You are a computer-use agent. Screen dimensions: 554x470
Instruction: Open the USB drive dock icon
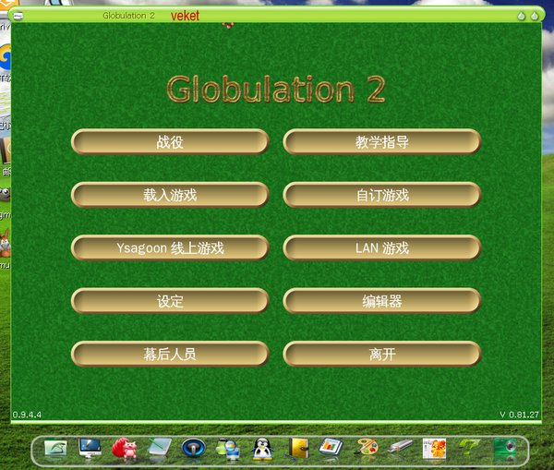pos(400,446)
